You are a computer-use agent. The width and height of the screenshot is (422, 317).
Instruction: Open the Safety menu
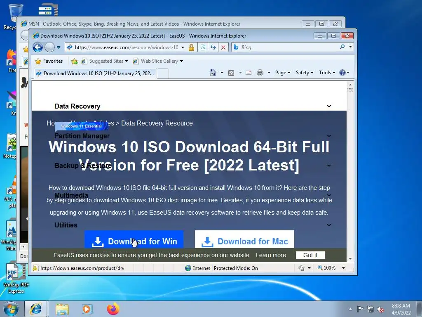305,73
